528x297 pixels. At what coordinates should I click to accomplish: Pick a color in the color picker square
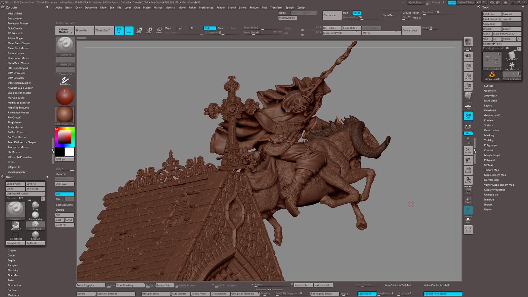(x=65, y=137)
